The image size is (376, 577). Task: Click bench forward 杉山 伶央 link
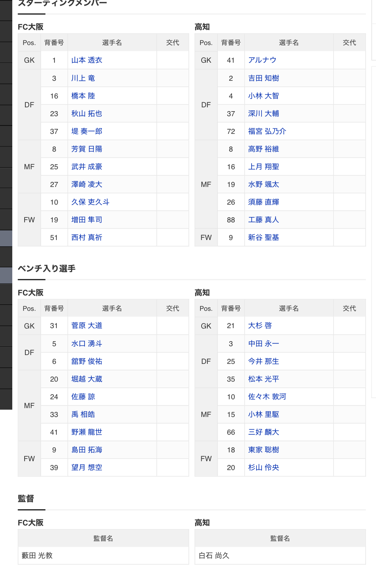263,467
